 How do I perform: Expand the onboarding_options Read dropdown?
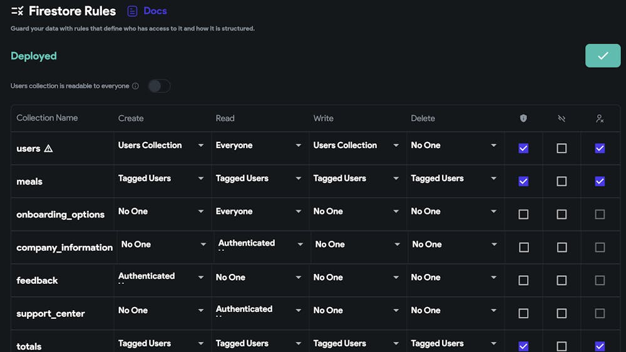click(259, 212)
